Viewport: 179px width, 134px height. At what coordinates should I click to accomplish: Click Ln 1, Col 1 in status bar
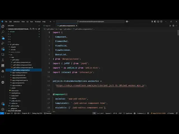(x=100, y=113)
